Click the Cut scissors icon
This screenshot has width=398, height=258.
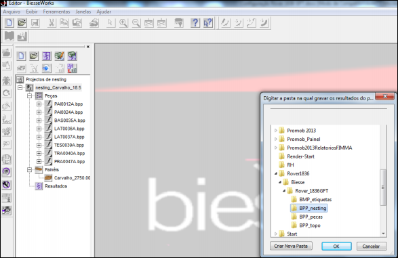tap(52, 23)
